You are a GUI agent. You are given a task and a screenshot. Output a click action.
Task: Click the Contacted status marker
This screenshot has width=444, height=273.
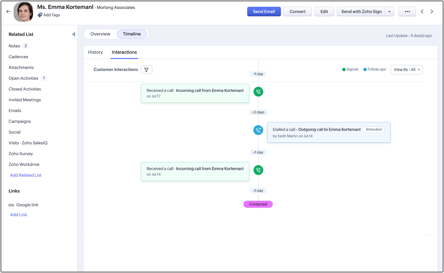click(258, 204)
